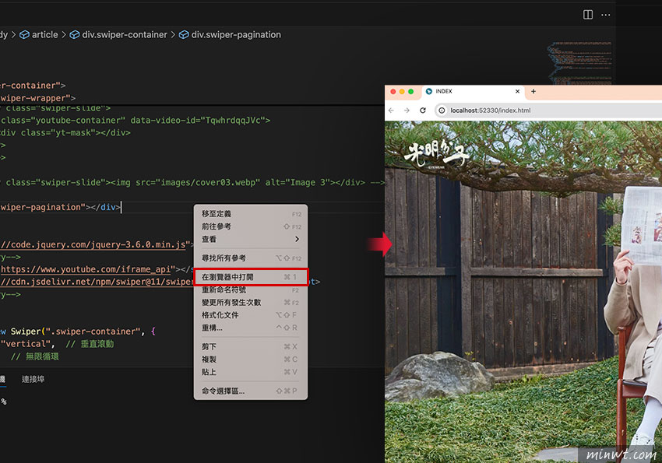Choose 重新命名符號 from the context menu

tap(251, 290)
